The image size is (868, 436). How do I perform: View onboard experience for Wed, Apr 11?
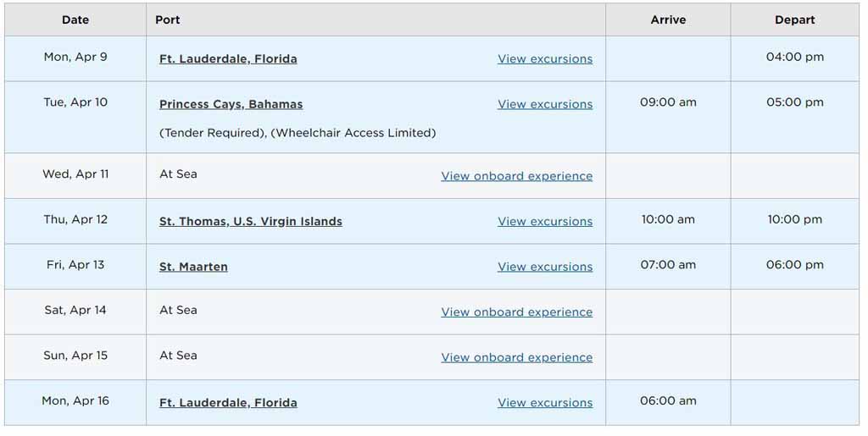pos(516,176)
